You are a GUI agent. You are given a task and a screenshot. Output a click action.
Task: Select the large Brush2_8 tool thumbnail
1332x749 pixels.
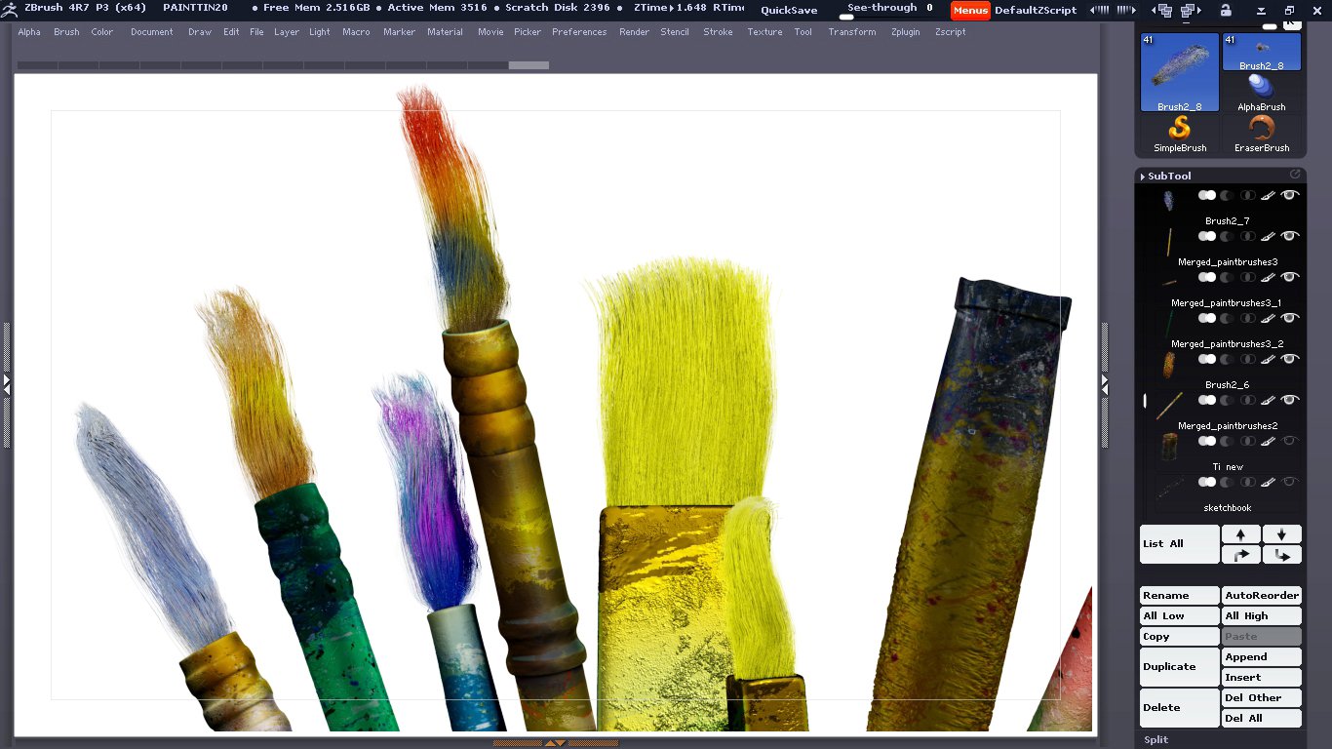point(1180,72)
